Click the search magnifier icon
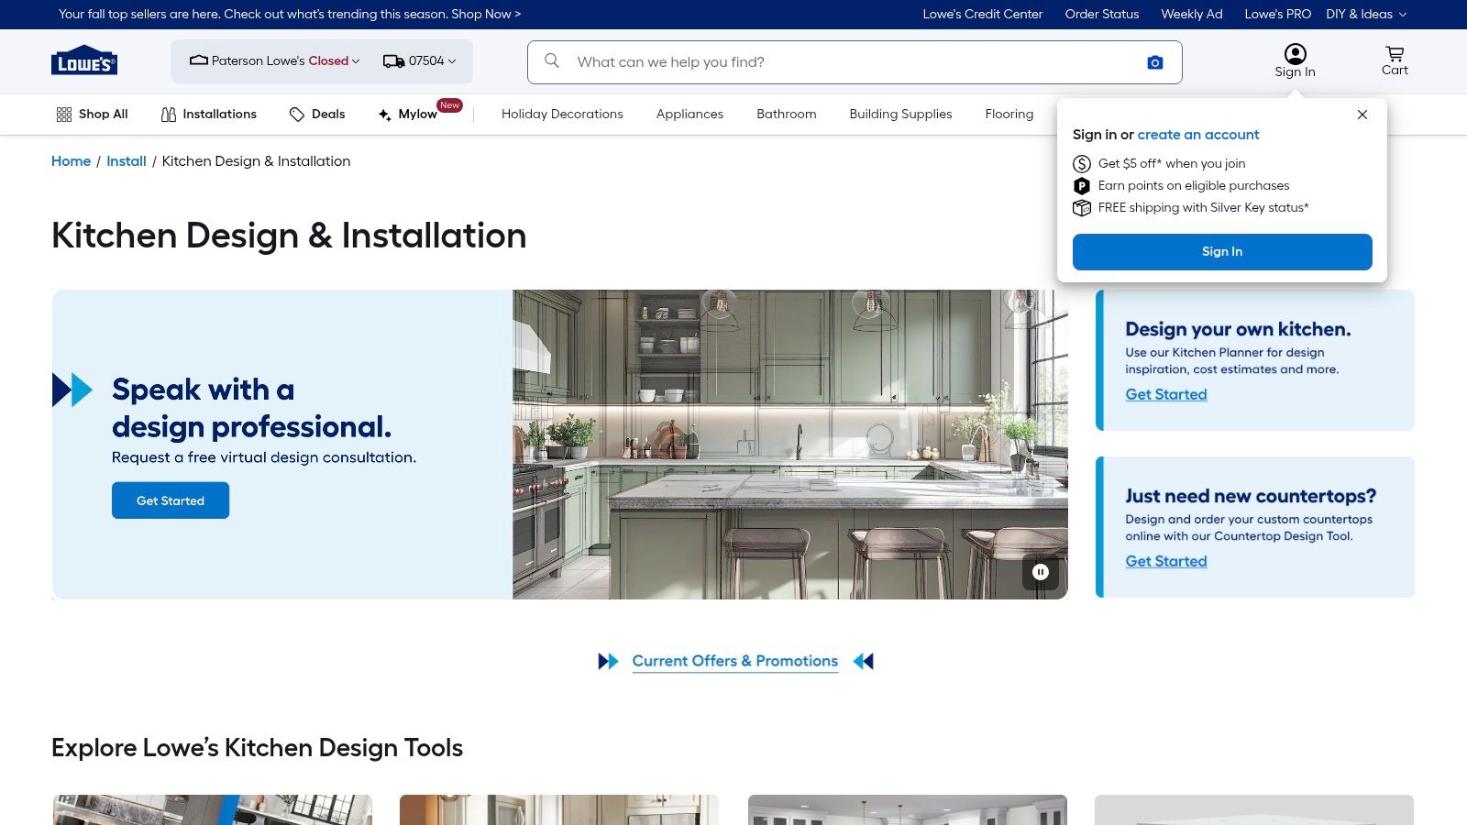The image size is (1467, 825). [x=551, y=60]
